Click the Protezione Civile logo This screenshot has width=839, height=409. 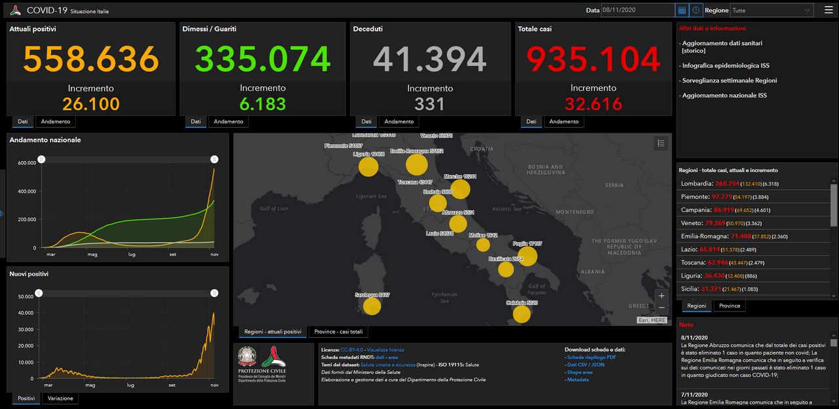(273, 357)
